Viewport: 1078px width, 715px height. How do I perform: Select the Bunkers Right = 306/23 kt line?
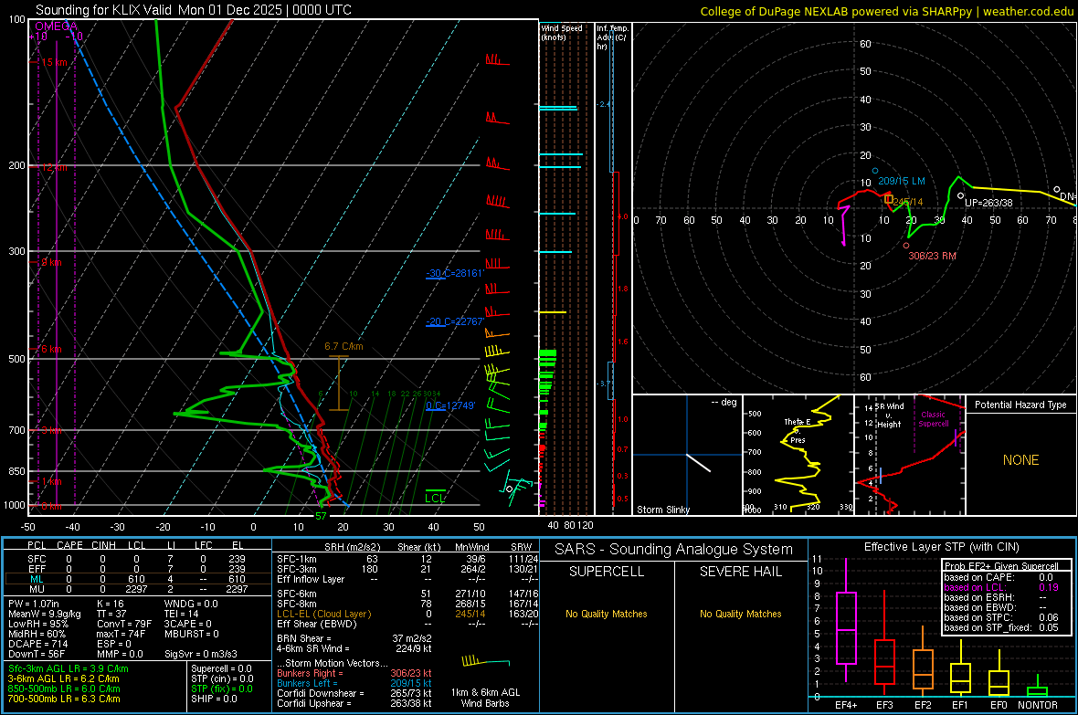tap(354, 673)
